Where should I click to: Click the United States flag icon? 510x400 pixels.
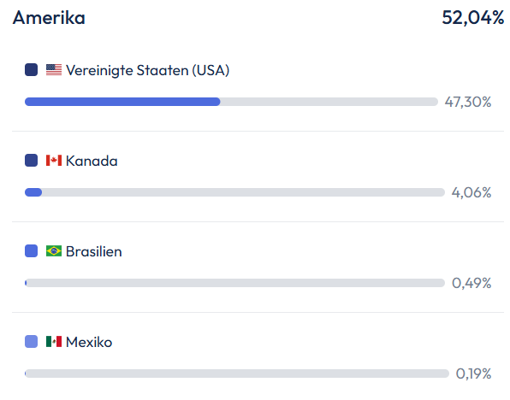click(x=54, y=70)
